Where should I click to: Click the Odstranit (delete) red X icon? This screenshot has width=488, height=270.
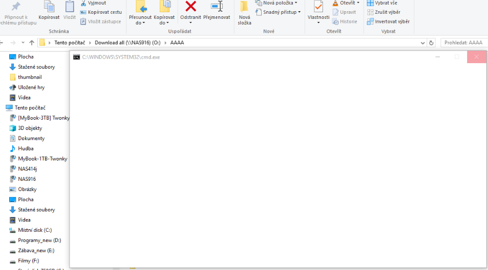coord(191,7)
